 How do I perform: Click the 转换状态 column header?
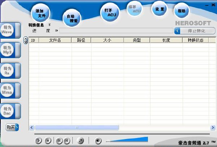pos(196,40)
